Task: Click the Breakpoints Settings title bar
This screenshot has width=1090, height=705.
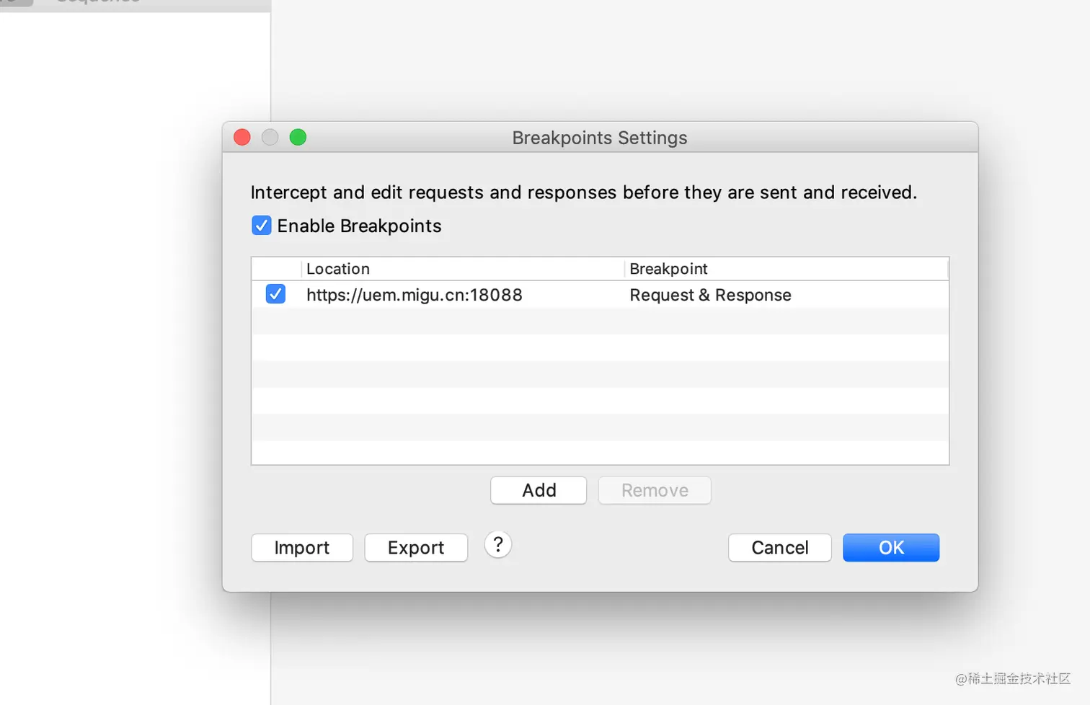Action: click(600, 138)
